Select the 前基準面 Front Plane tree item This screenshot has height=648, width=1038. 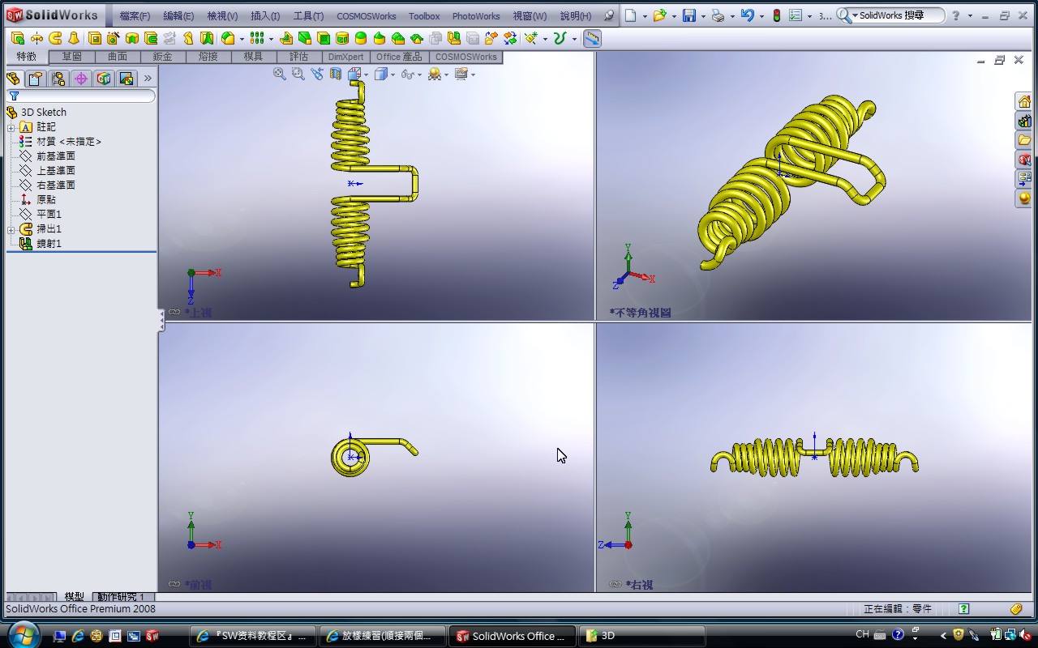55,156
